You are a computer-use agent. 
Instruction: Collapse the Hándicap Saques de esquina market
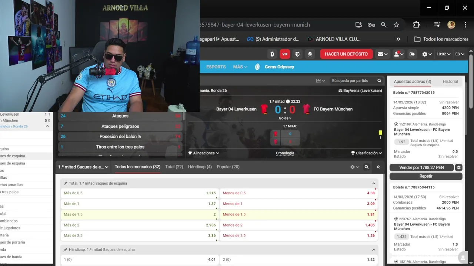pos(374,250)
